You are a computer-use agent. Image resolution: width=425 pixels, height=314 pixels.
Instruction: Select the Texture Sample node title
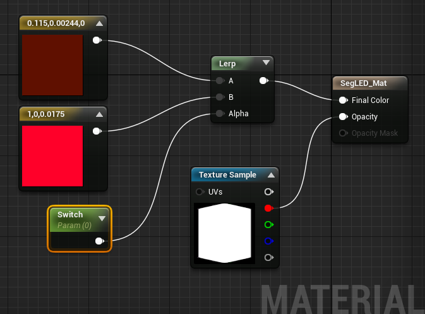pyautogui.click(x=227, y=175)
